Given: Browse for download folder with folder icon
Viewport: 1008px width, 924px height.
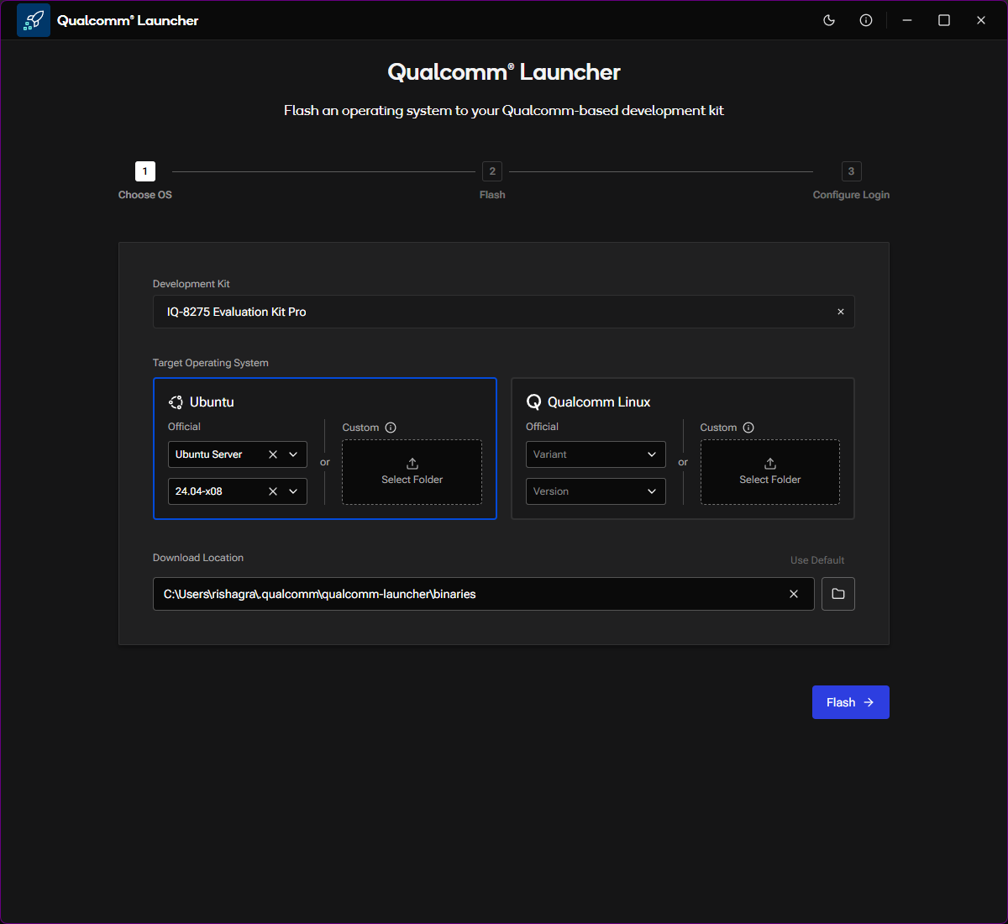Looking at the screenshot, I should (x=838, y=594).
